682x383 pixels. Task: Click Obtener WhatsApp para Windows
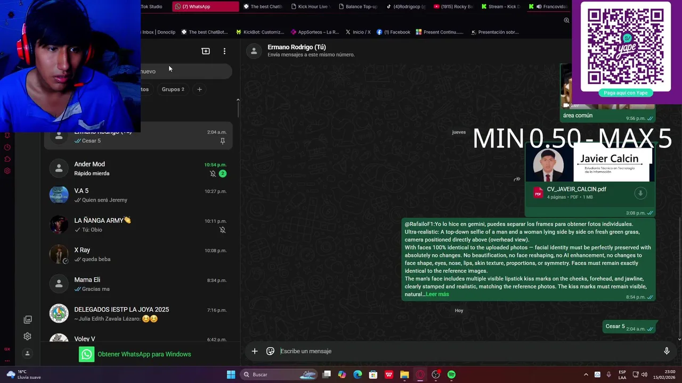coord(135,354)
